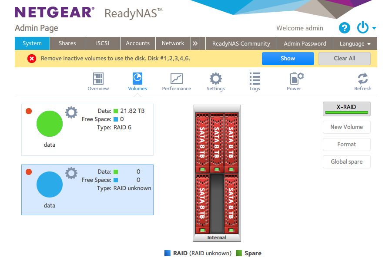Click the Global spare button

tap(346, 162)
